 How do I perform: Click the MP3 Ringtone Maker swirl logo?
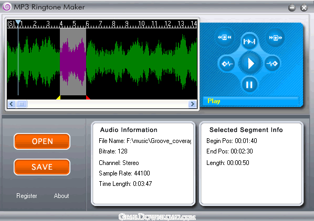pyautogui.click(x=7, y=7)
